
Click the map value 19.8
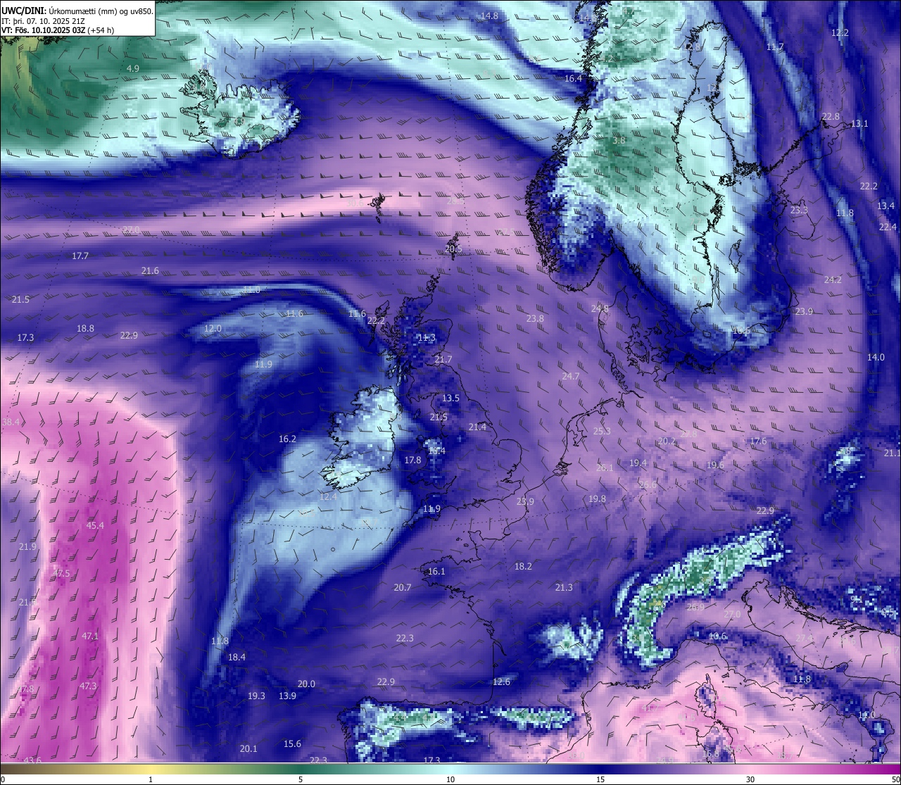click(x=597, y=498)
